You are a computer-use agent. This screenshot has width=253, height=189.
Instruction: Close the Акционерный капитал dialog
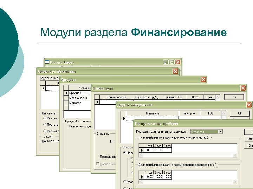[x=175, y=71]
